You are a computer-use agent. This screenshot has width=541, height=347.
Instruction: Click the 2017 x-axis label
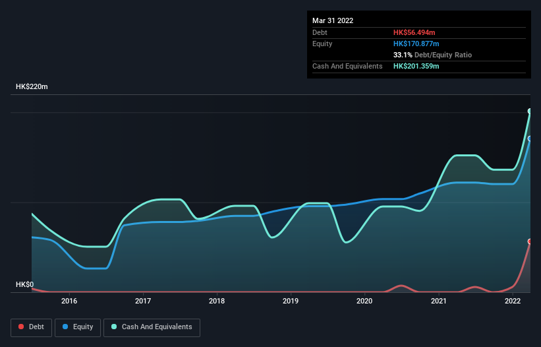[143, 301]
